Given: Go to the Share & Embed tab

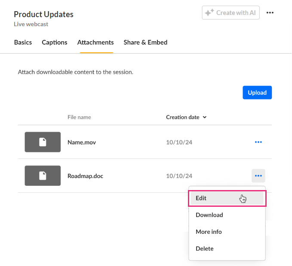Looking at the screenshot, I should [145, 42].
